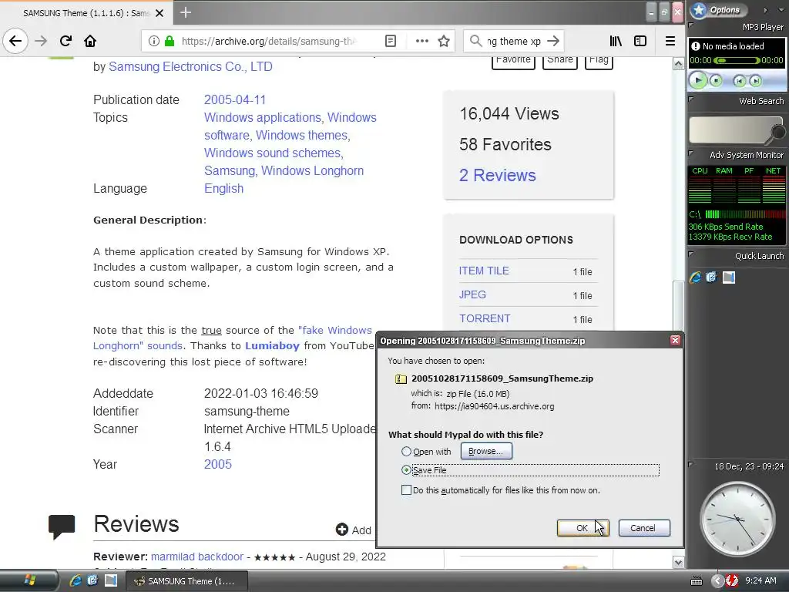789x592 pixels.
Task: Expand hidden system tray icons
Action: tap(718, 581)
